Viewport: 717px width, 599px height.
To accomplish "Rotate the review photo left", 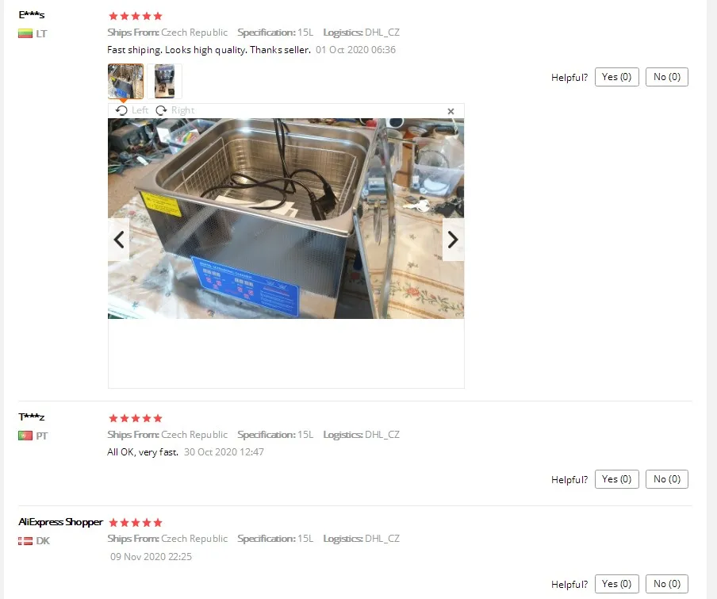I will click(132, 110).
